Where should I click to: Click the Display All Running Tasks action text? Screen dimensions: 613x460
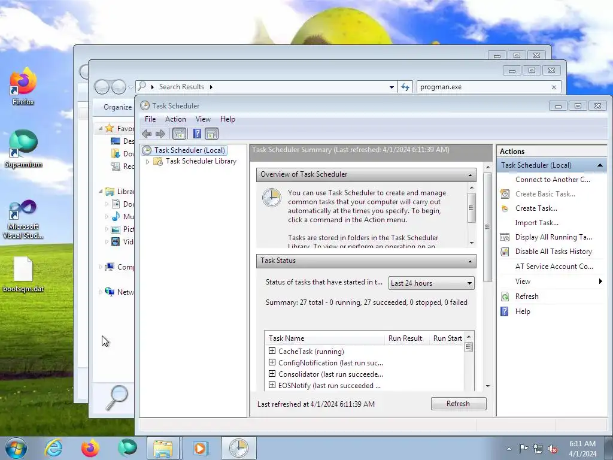pos(554,237)
